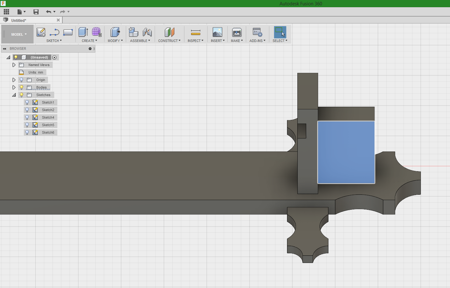The width and height of the screenshot is (450, 288).
Task: Open the ASSEMBLE menu
Action: tap(140, 41)
